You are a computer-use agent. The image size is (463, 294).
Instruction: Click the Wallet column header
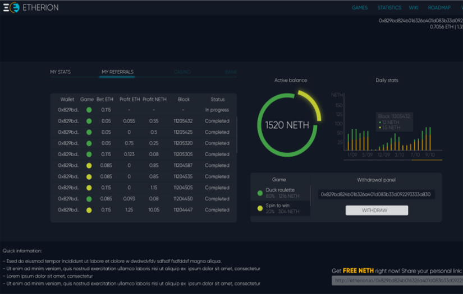(67, 99)
